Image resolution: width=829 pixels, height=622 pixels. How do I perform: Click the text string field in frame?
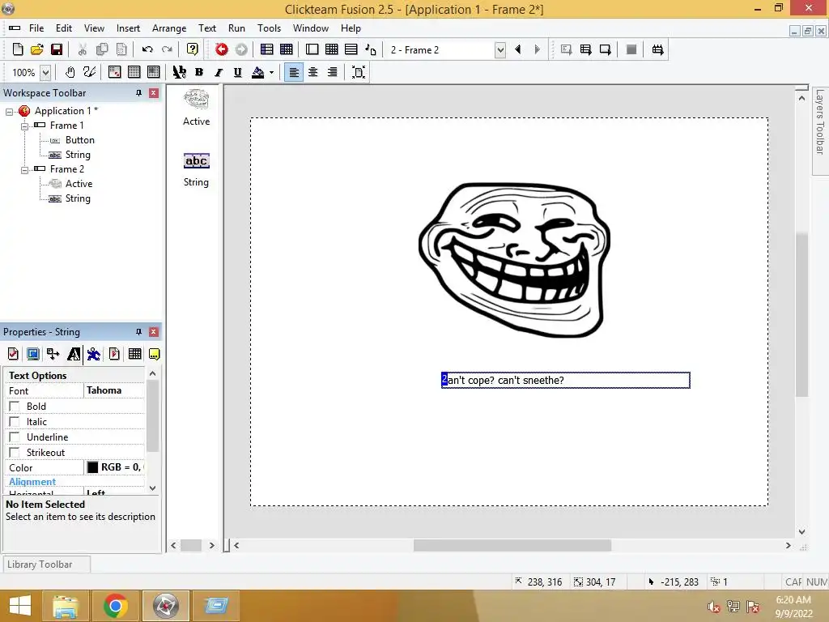[565, 381]
